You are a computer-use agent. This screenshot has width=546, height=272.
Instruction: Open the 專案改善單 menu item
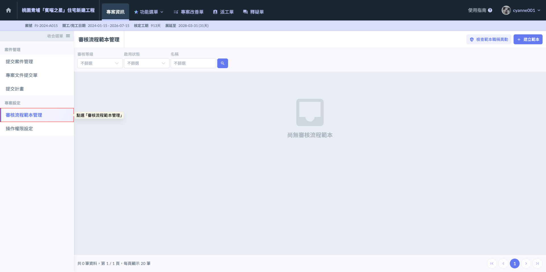[x=189, y=12]
